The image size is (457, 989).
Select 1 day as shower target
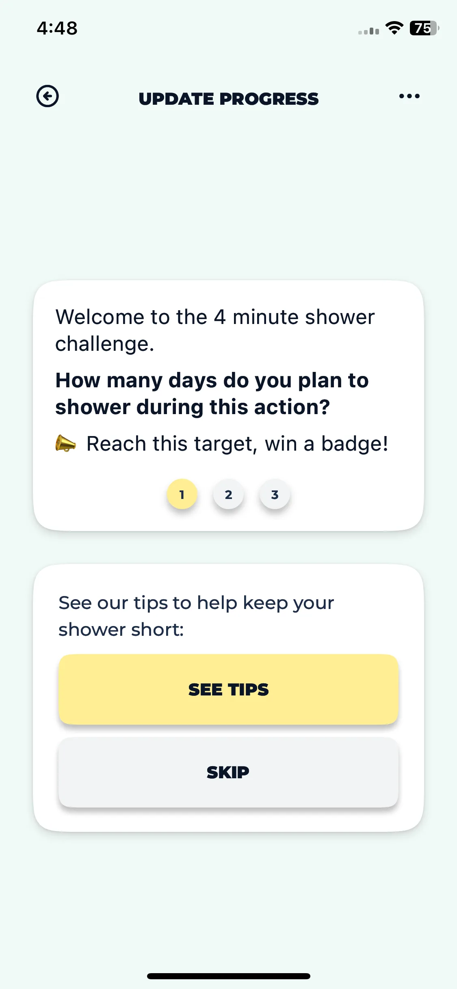[182, 494]
